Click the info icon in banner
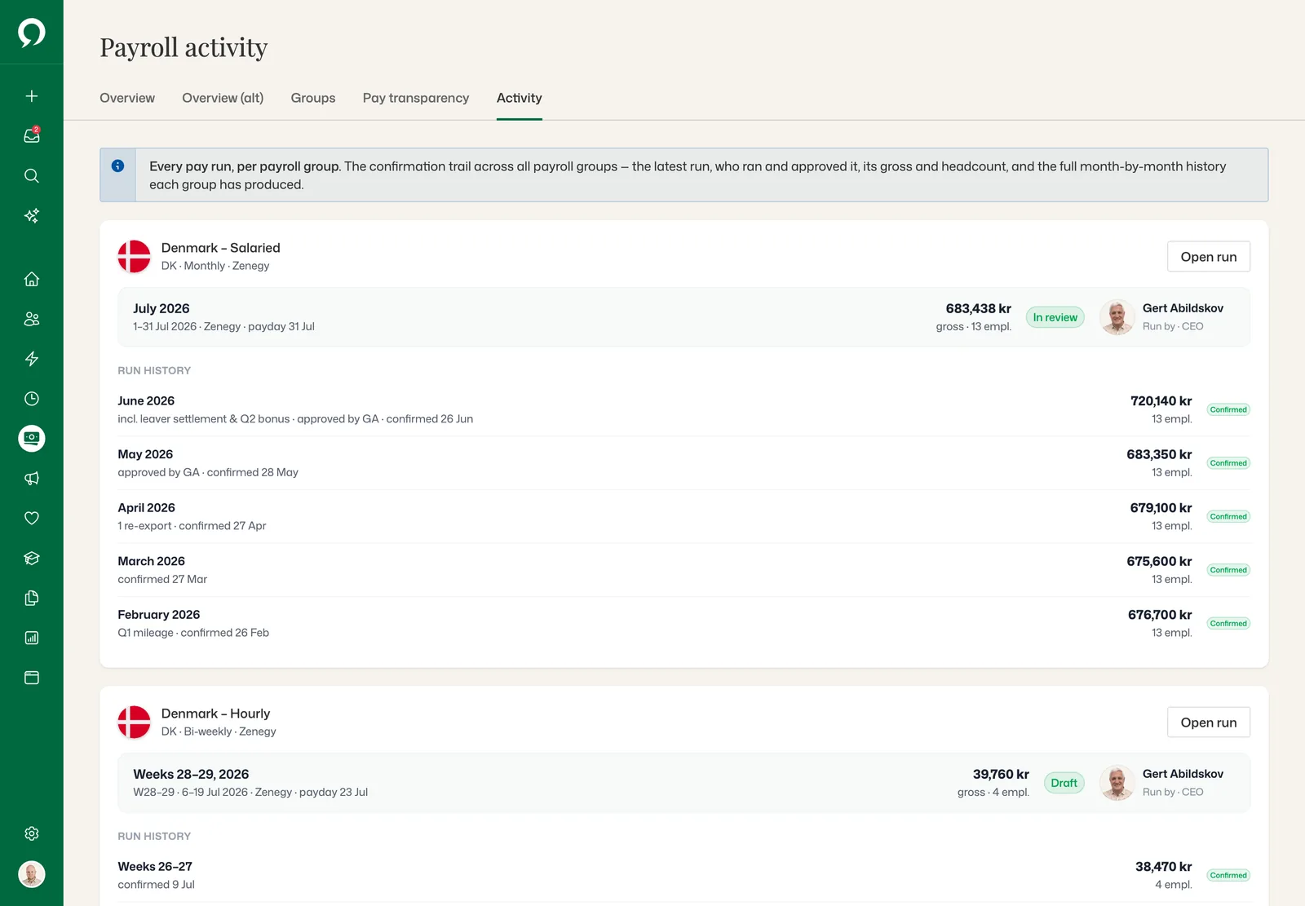1305x906 pixels. (117, 166)
